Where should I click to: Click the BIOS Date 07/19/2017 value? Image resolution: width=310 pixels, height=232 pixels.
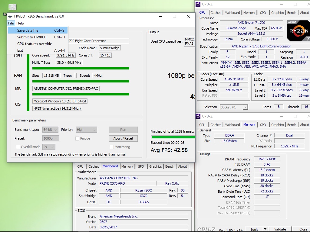point(143,227)
